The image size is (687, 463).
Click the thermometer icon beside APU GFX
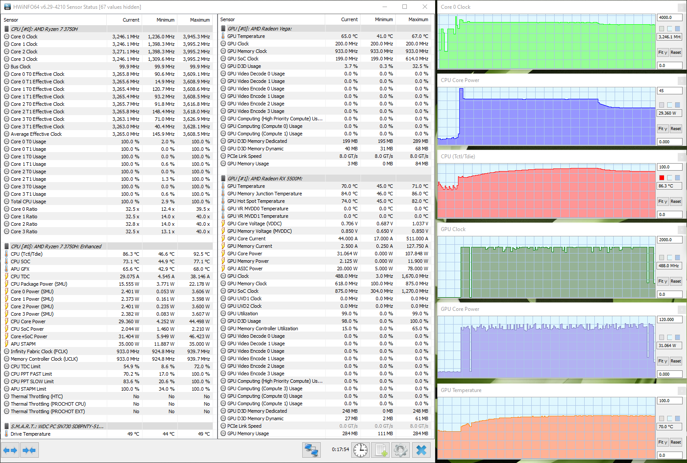click(x=7, y=269)
